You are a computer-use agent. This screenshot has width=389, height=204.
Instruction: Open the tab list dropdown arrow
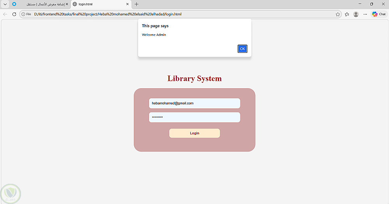click(x=5, y=4)
